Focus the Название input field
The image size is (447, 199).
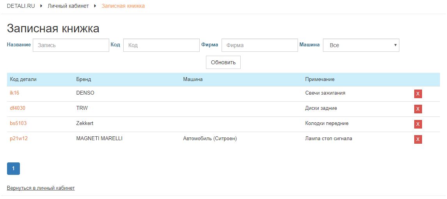coord(71,45)
